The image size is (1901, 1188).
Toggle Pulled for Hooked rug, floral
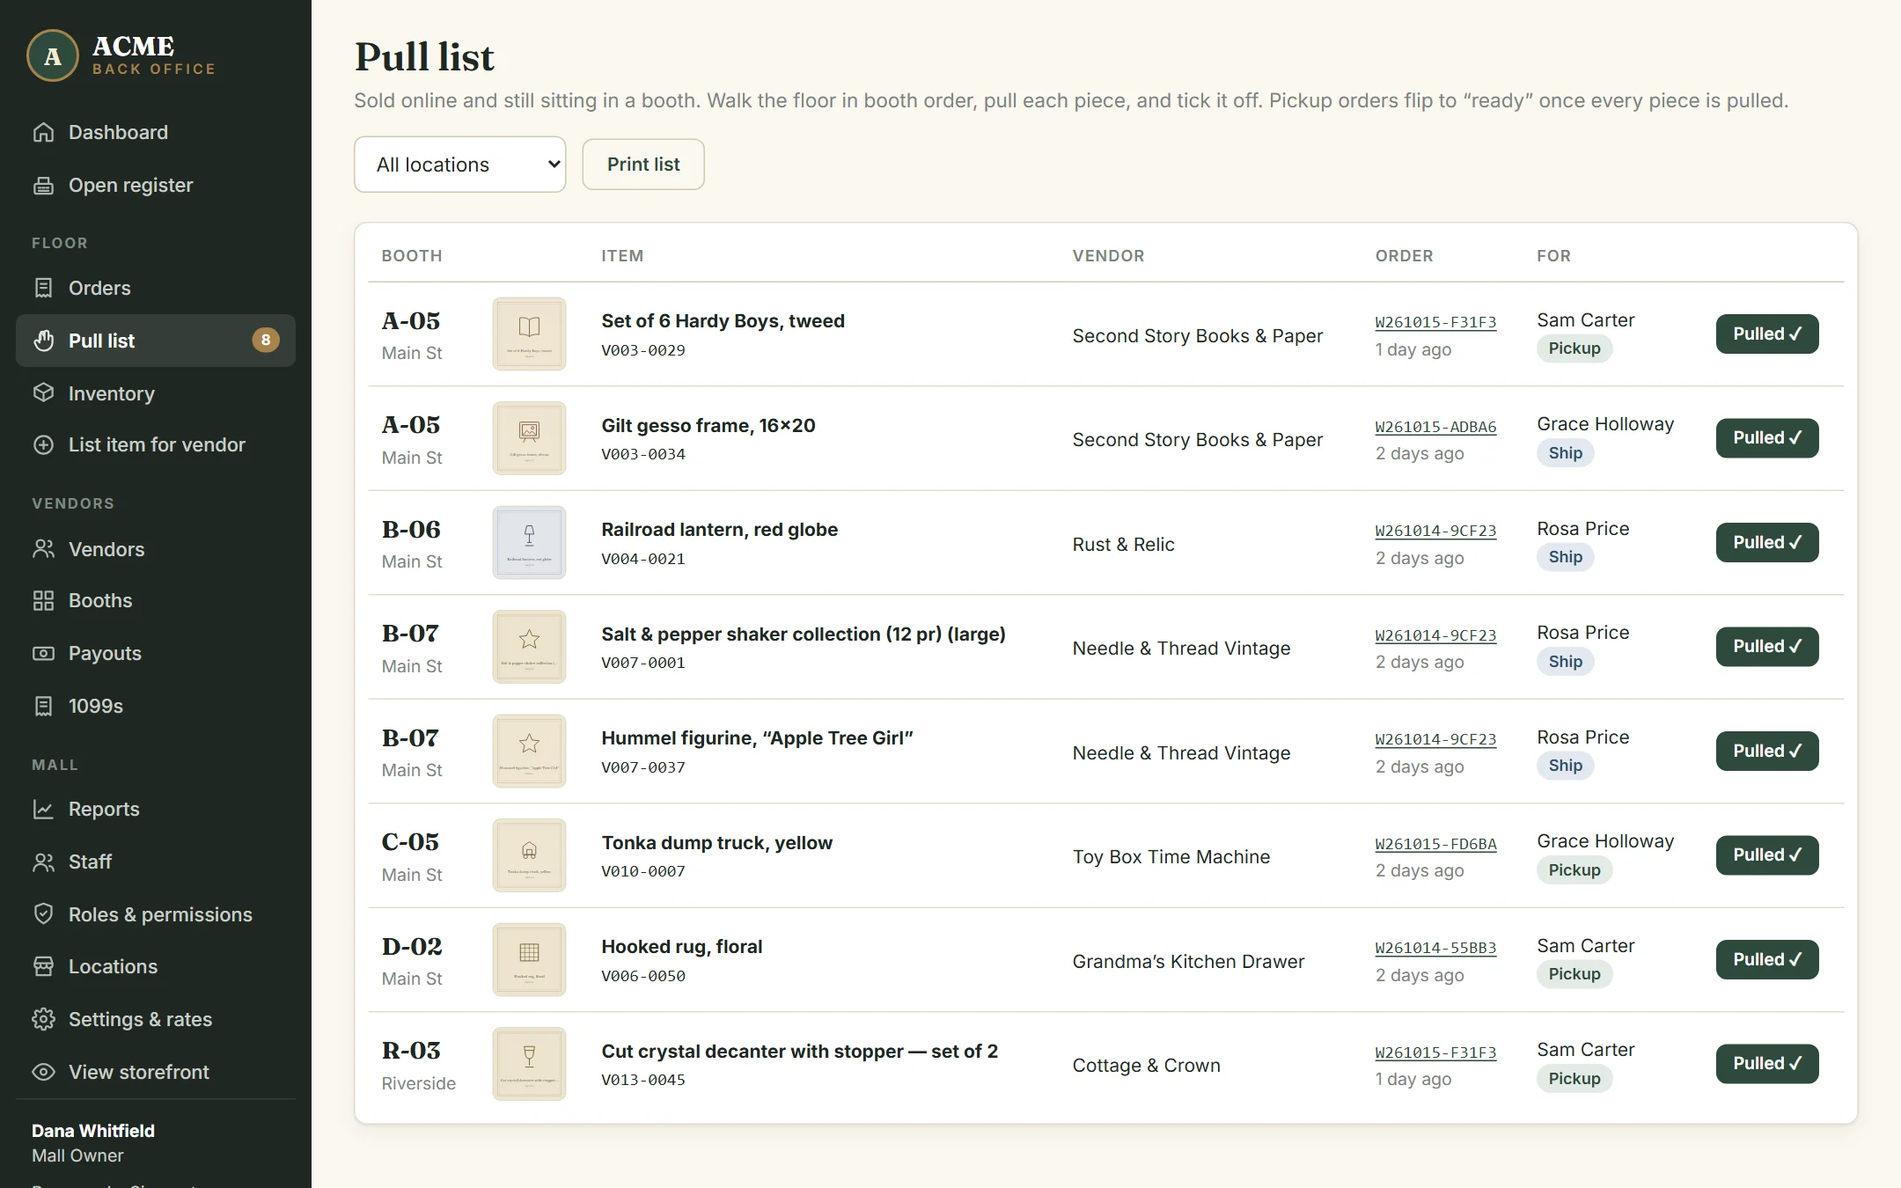point(1767,959)
